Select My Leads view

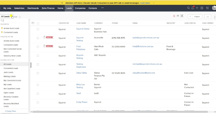click(8, 84)
